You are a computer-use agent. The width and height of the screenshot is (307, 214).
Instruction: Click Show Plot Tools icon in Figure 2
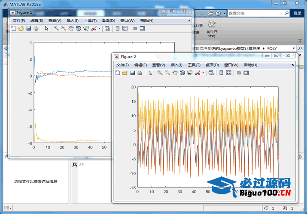[246, 73]
